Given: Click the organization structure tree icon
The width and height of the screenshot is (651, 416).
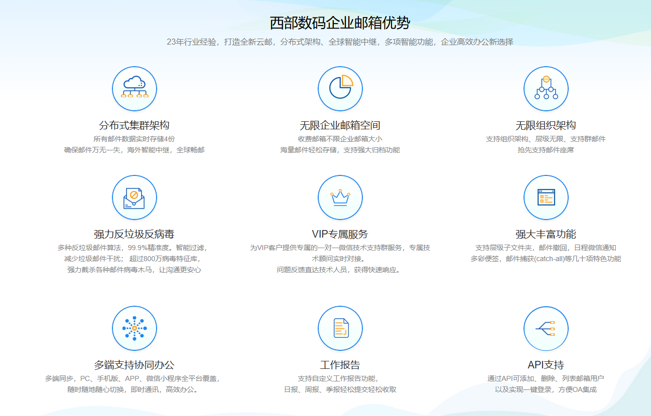Looking at the screenshot, I should click(x=546, y=88).
